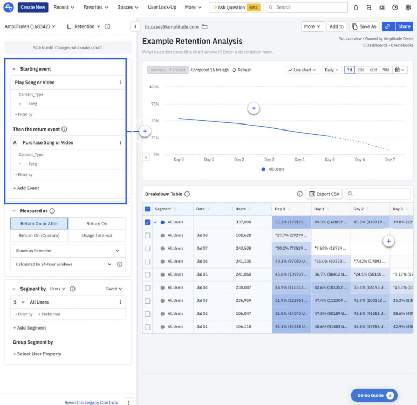Open the Saved segments dropdown

click(114, 289)
